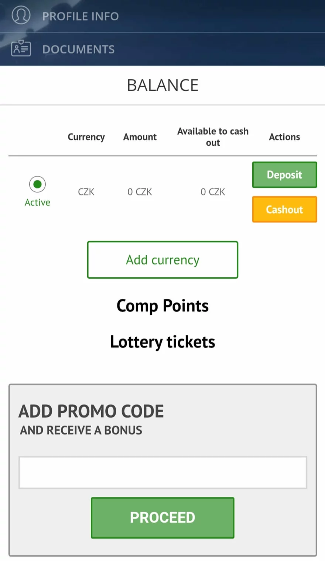The height and width of the screenshot is (561, 325).
Task: Expand the Comp Points section
Action: point(162,306)
